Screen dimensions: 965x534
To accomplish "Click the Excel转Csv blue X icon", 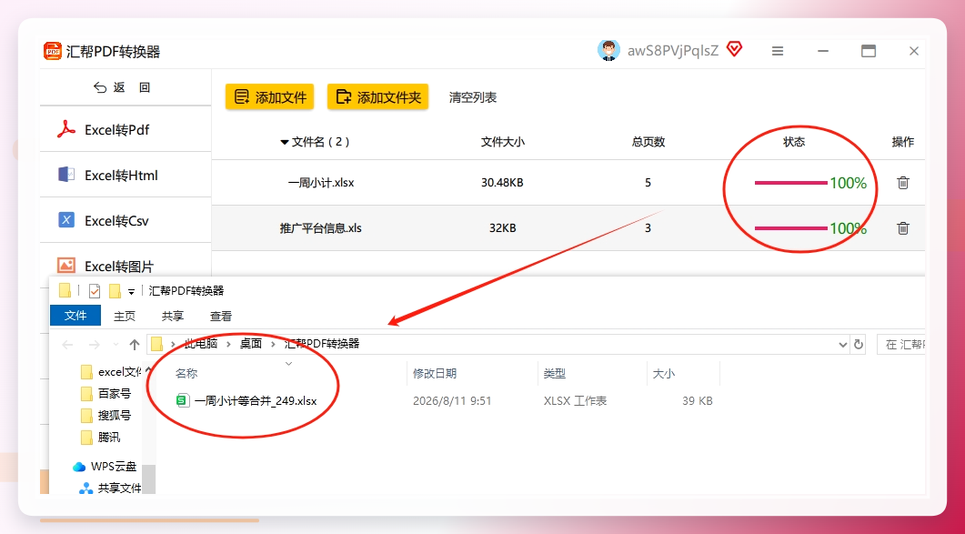I will (65, 220).
